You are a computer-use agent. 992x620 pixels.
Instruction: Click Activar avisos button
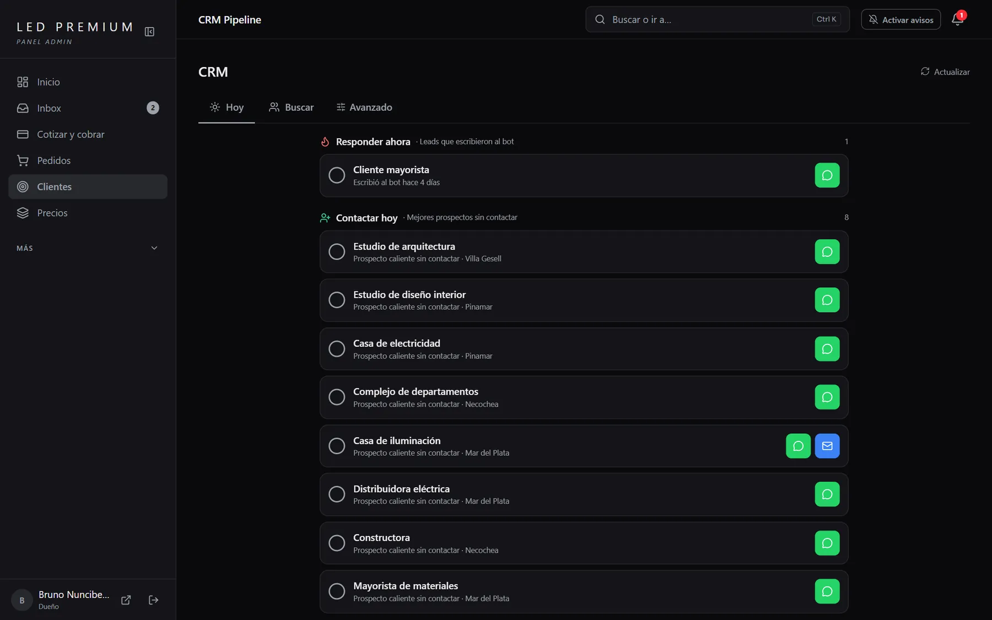901,19
